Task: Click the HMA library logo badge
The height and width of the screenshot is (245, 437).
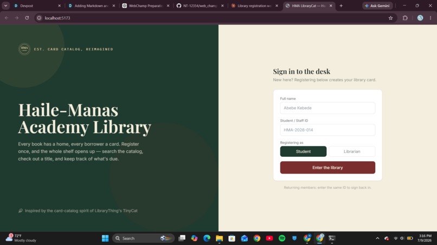Action: coord(24,49)
